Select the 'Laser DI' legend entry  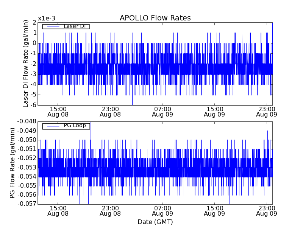click(x=66, y=26)
